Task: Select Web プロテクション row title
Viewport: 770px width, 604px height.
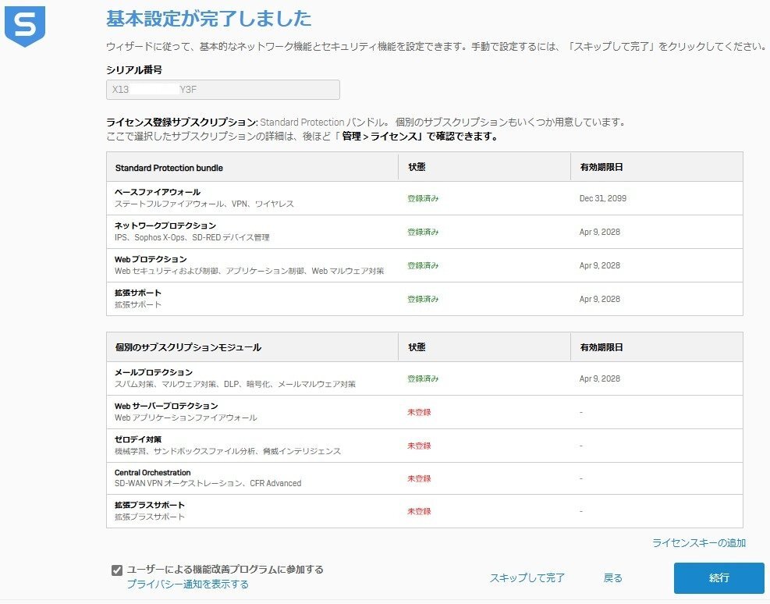Action: [x=151, y=259]
